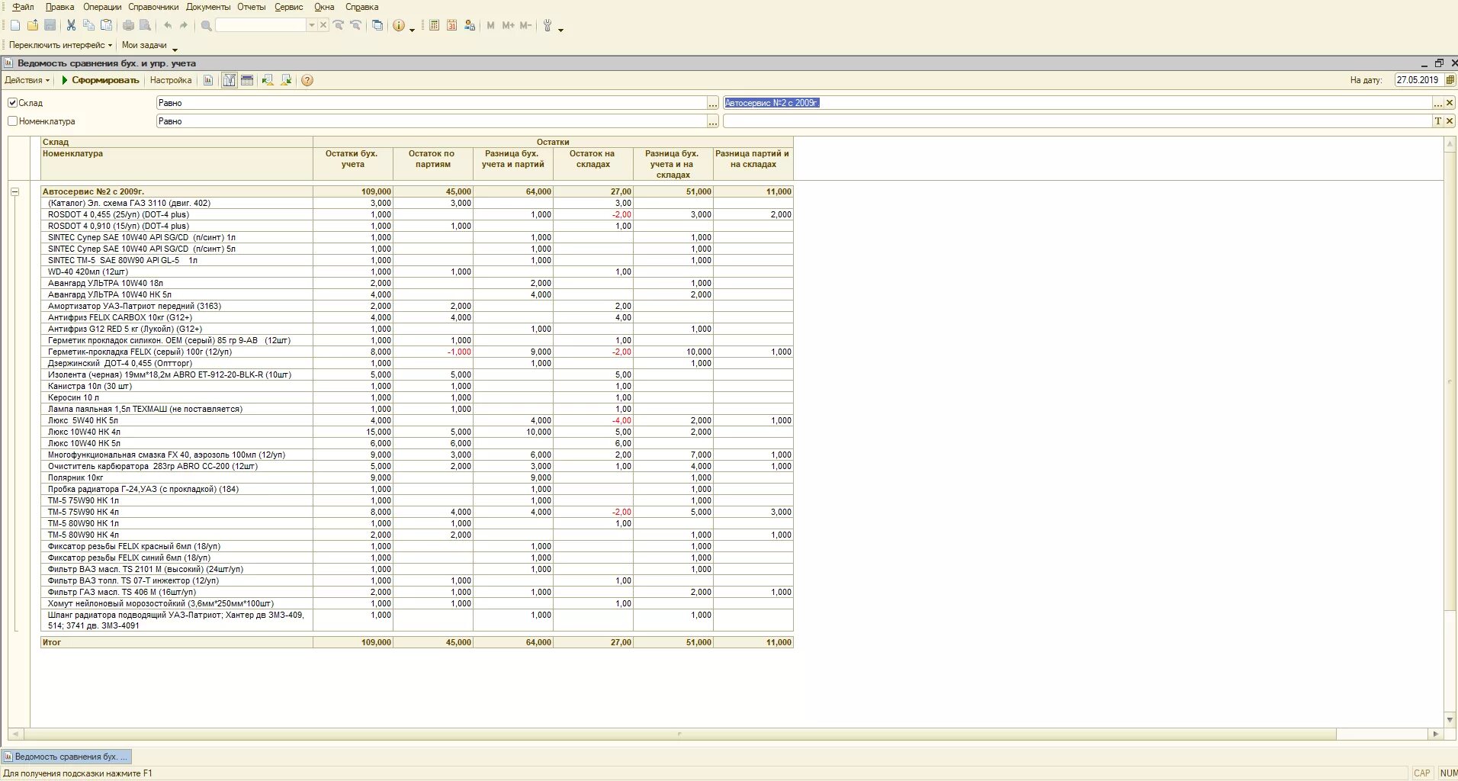
Task: Save with the floppy disk icon
Action: tap(50, 25)
